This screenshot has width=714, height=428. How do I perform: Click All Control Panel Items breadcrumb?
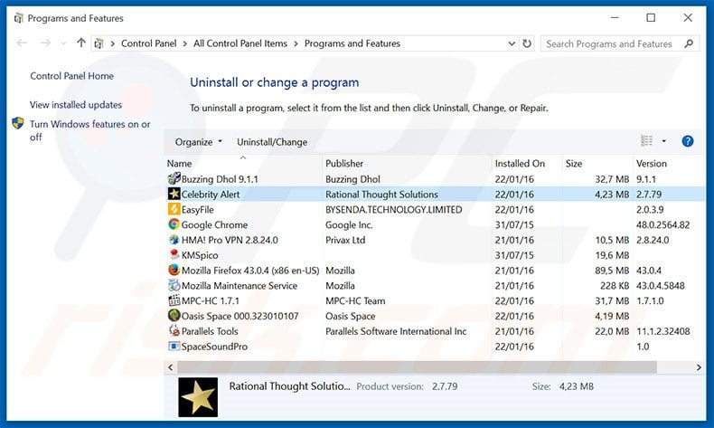point(240,43)
